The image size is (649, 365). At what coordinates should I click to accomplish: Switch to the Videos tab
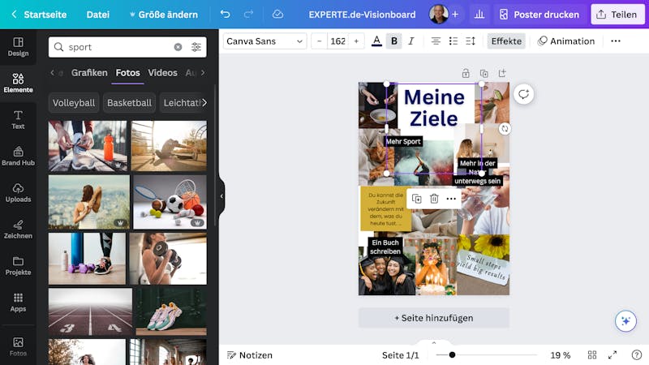[x=163, y=73]
